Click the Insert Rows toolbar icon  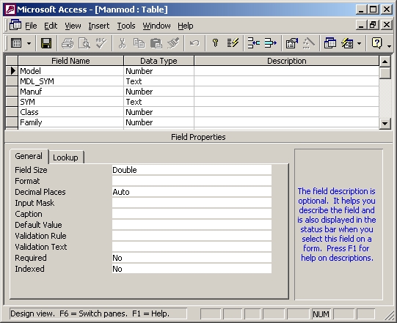[253, 43]
